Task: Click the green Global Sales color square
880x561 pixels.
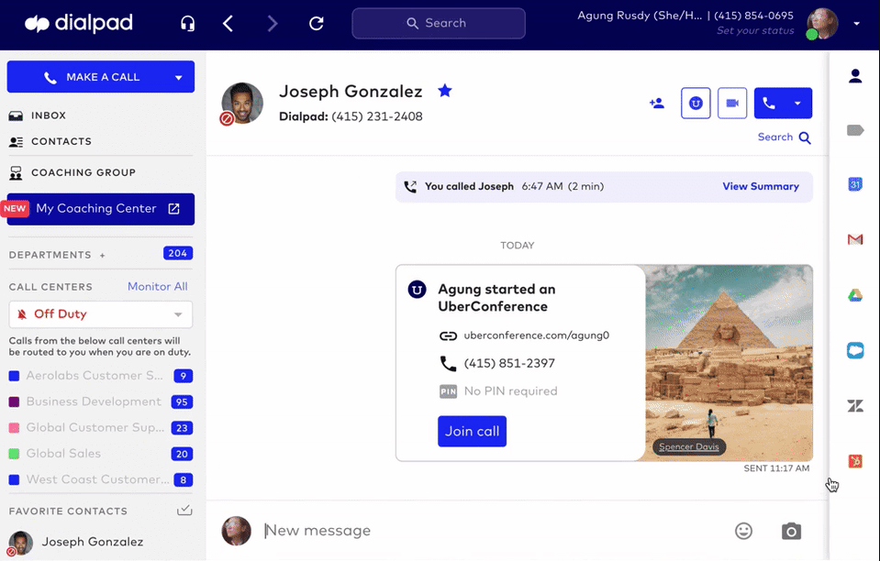Action: [14, 454]
